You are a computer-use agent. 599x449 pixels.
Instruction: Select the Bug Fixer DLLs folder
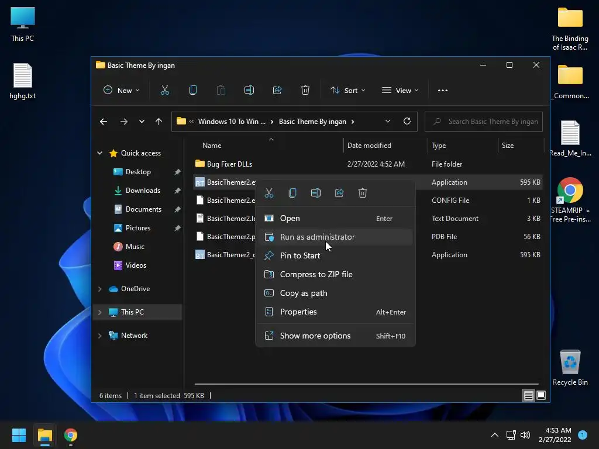[x=369, y=164]
